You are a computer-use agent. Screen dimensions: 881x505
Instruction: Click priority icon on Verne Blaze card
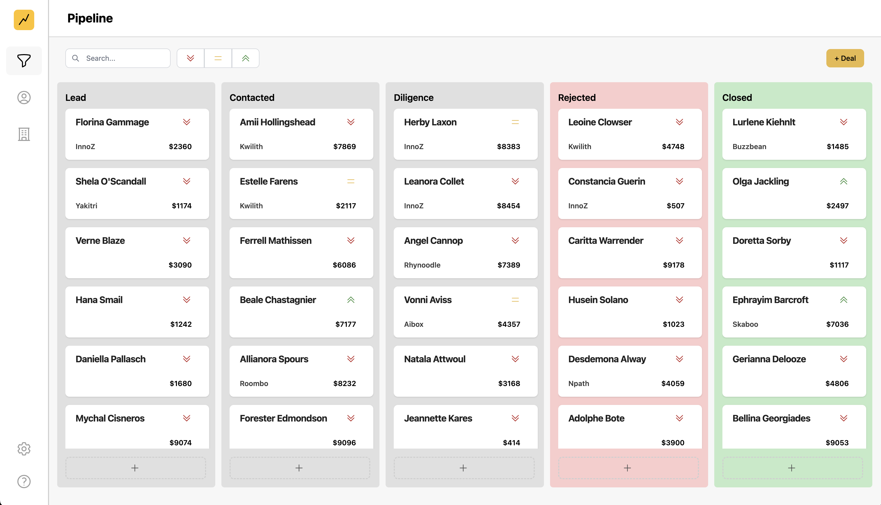187,241
